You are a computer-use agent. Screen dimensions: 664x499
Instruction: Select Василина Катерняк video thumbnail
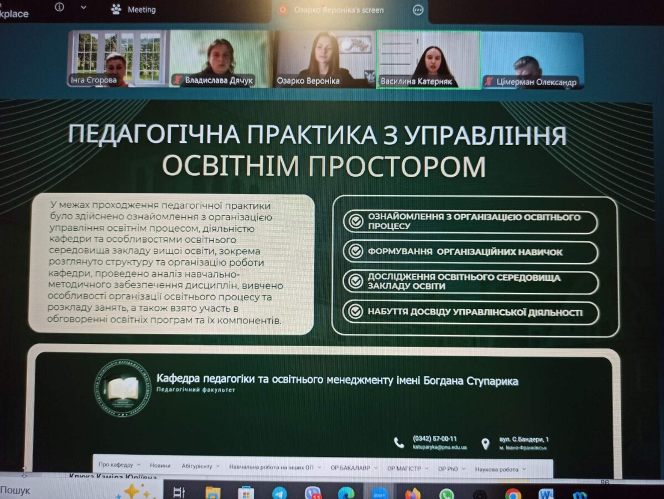click(428, 60)
